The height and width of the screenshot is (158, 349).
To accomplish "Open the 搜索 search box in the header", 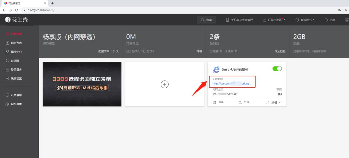I will pos(207,20).
